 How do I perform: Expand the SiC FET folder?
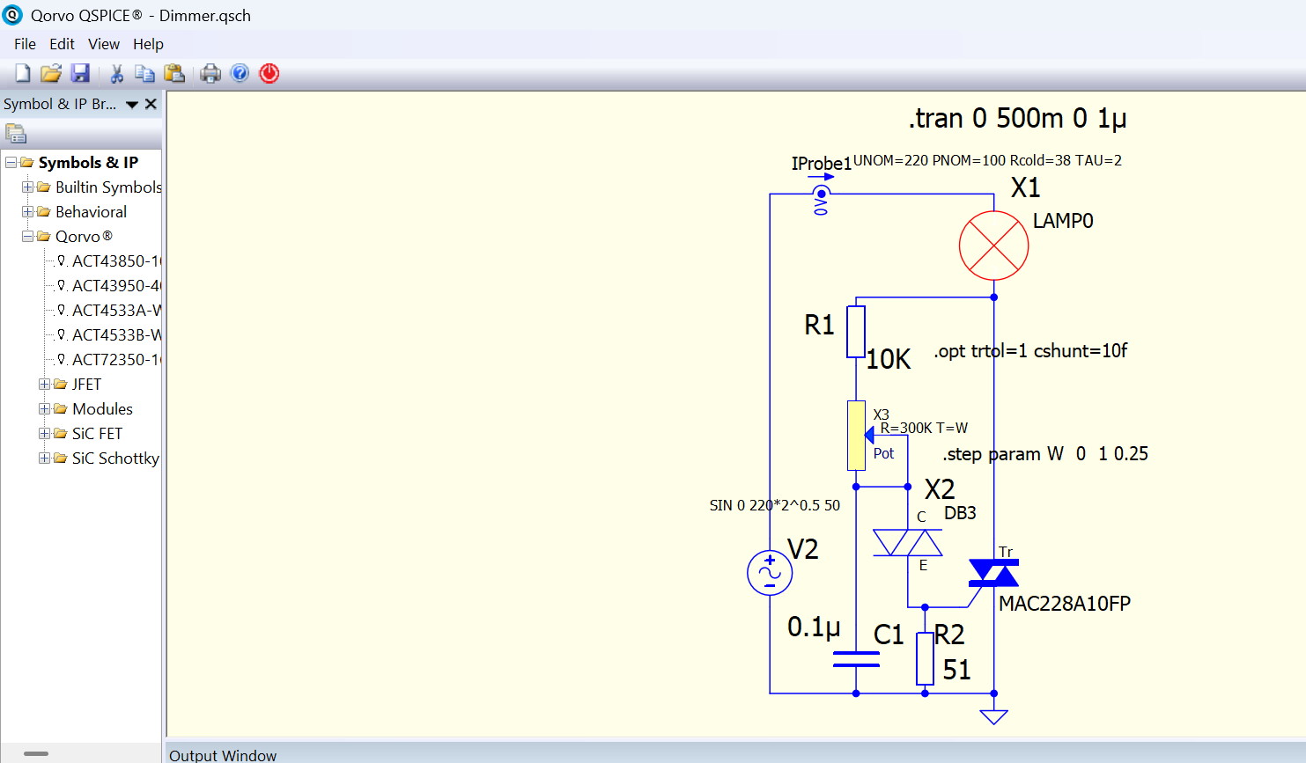44,434
